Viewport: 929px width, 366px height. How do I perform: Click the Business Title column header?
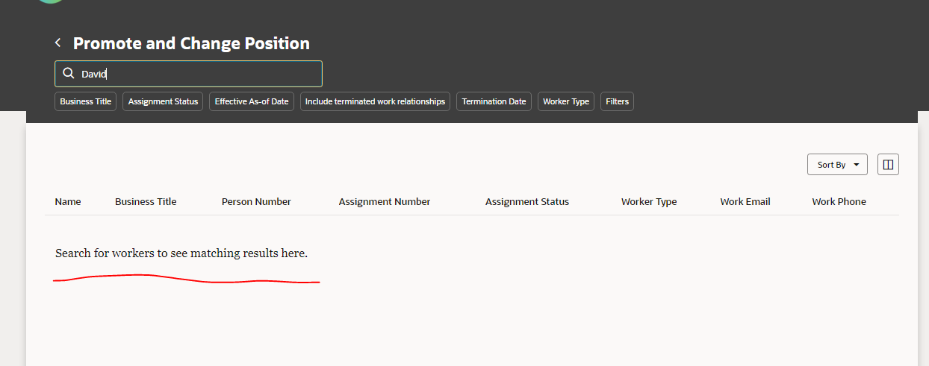[146, 202]
